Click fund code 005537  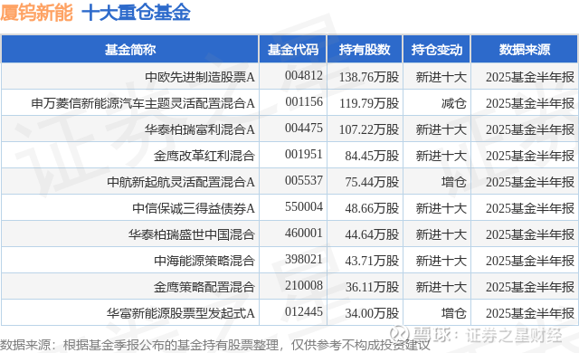click(x=304, y=180)
